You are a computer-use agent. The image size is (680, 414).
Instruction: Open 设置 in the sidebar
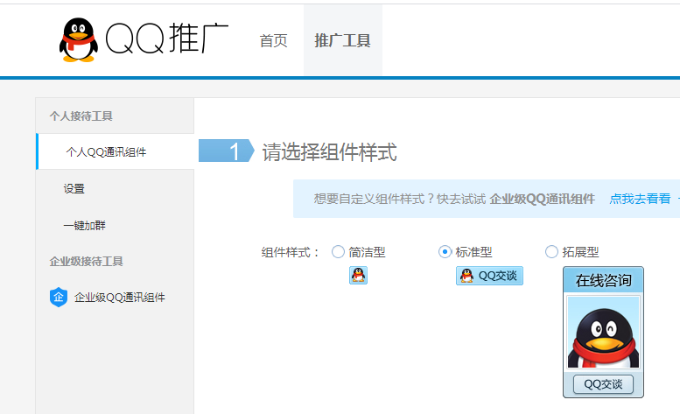click(x=74, y=188)
